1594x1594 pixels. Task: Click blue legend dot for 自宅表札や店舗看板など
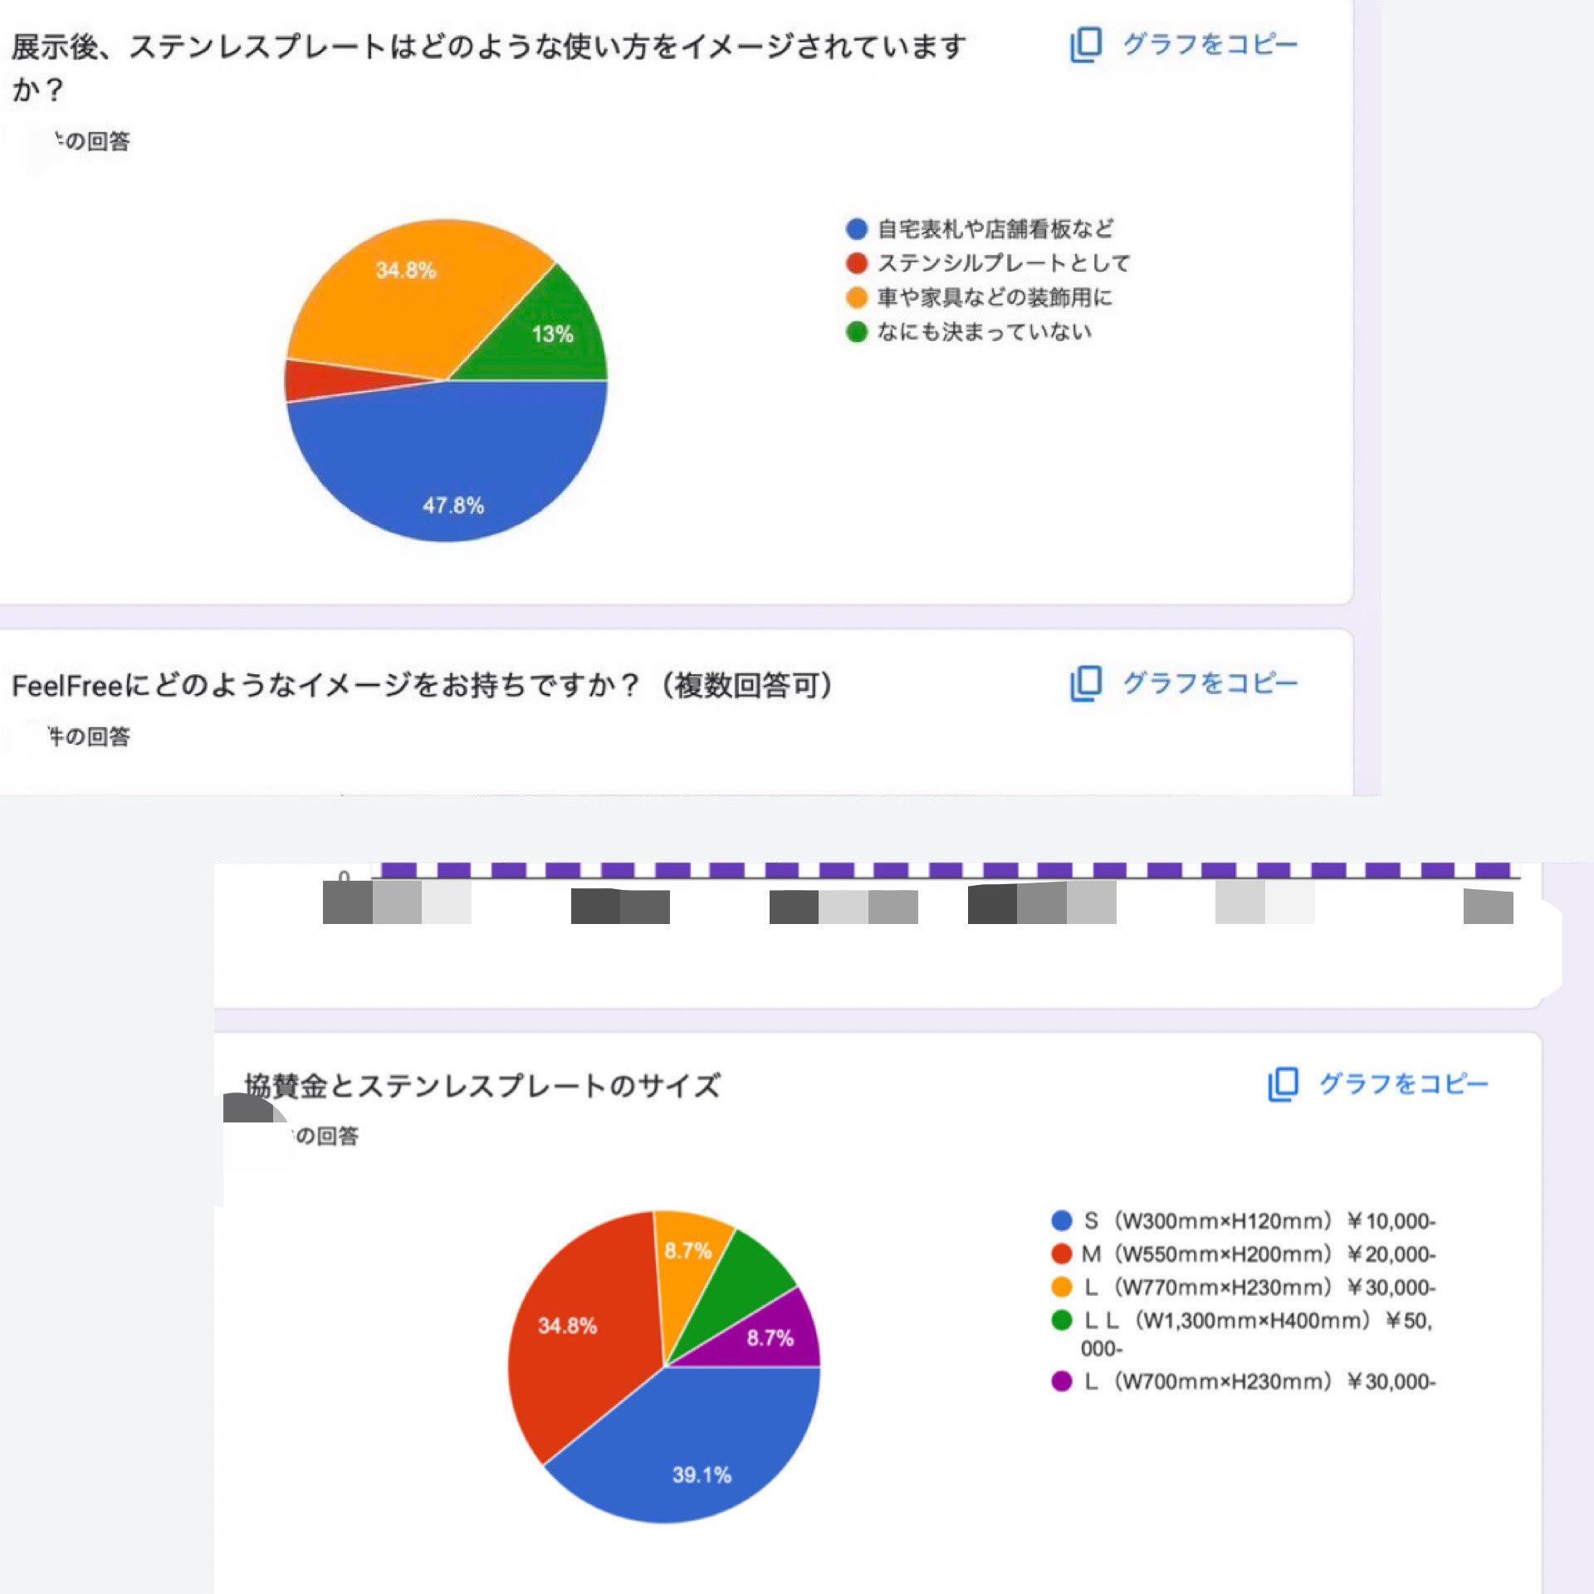click(x=857, y=229)
